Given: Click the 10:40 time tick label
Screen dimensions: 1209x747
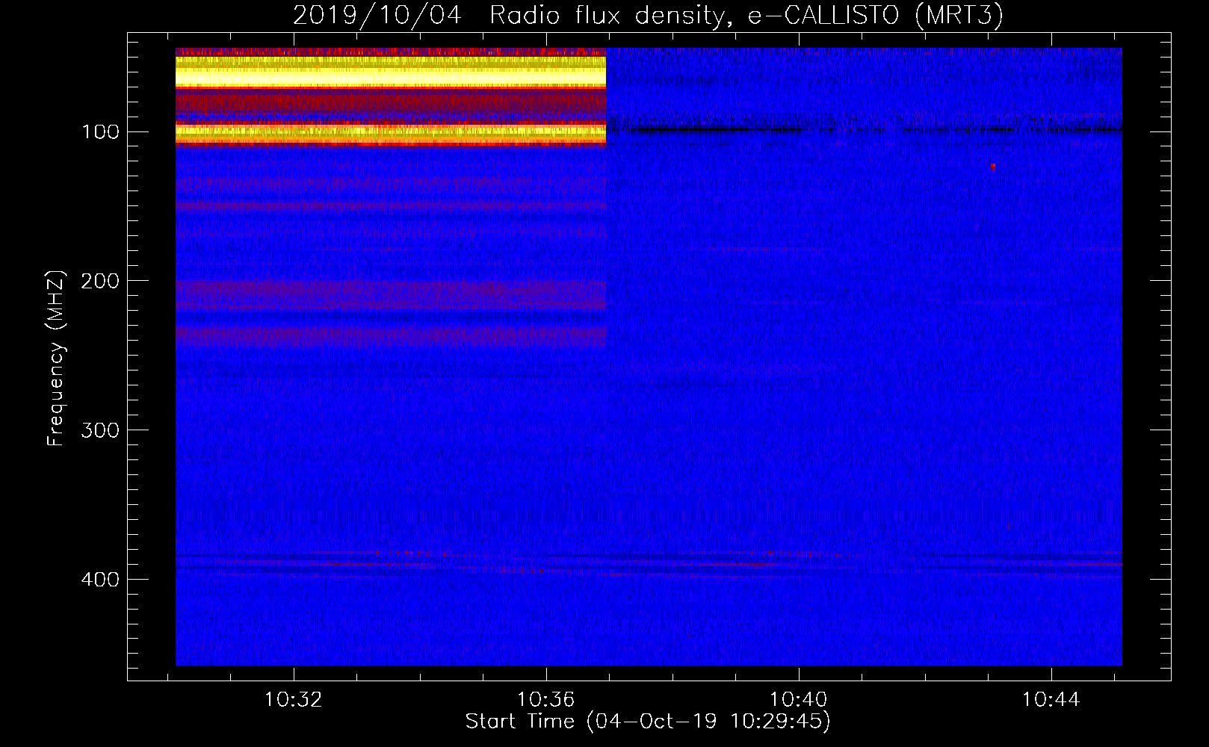Looking at the screenshot, I should pyautogui.click(x=799, y=699).
